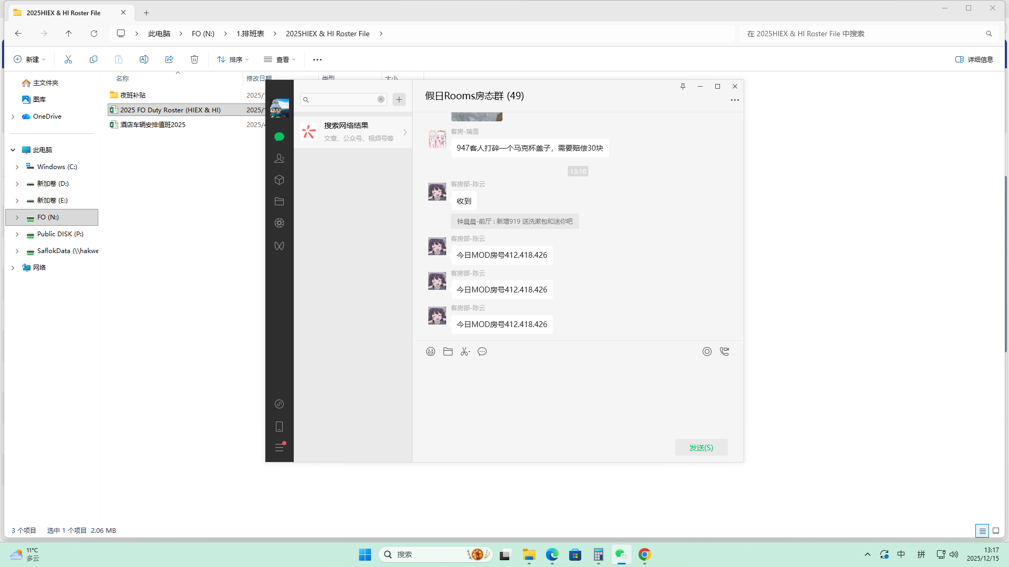Click the emoji sticker icon
This screenshot has height=567, width=1009.
click(430, 352)
